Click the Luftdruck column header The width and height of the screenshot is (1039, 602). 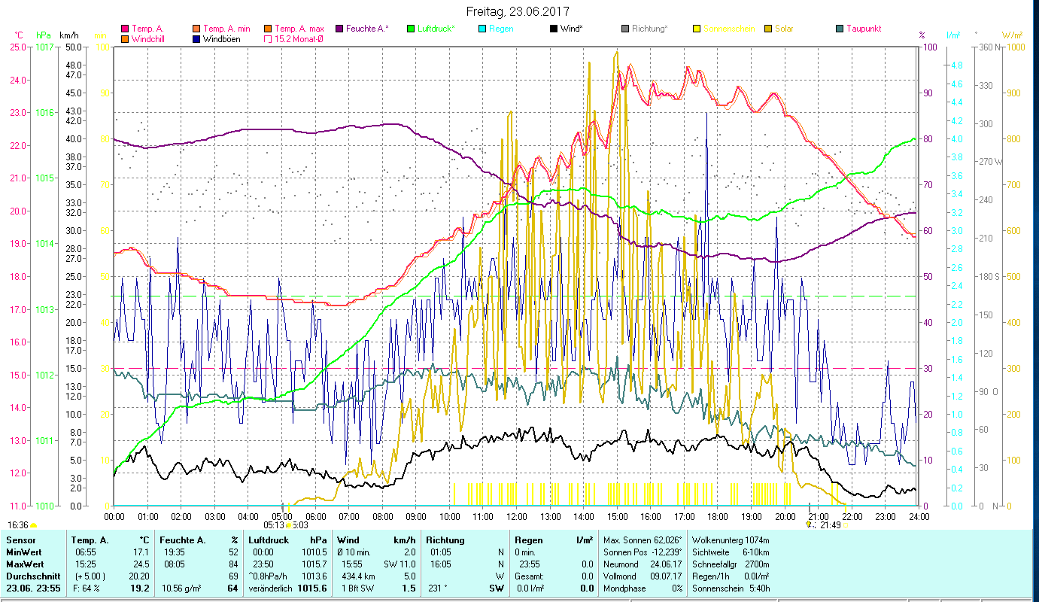pos(270,540)
